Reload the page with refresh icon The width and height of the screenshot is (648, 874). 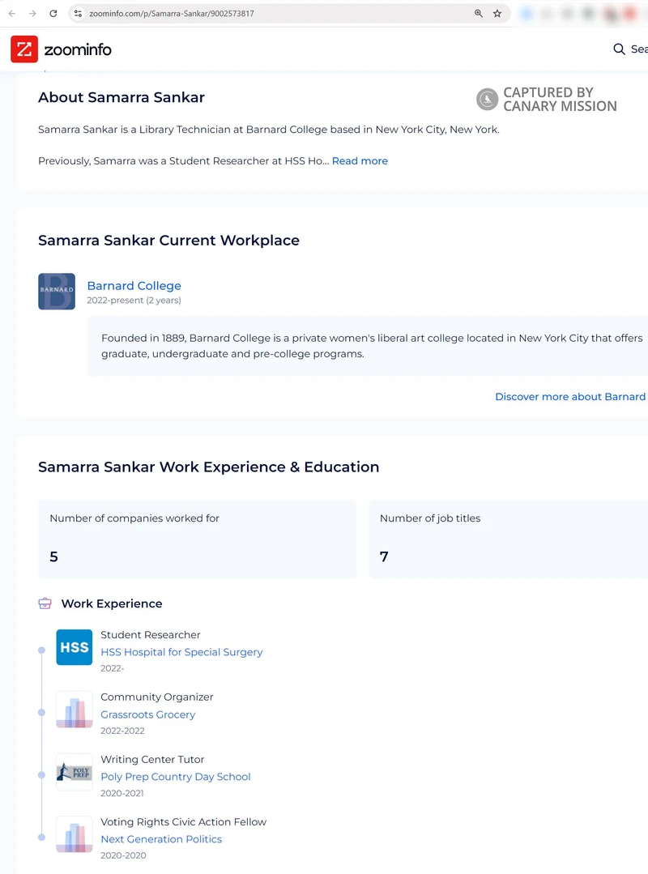click(x=53, y=14)
